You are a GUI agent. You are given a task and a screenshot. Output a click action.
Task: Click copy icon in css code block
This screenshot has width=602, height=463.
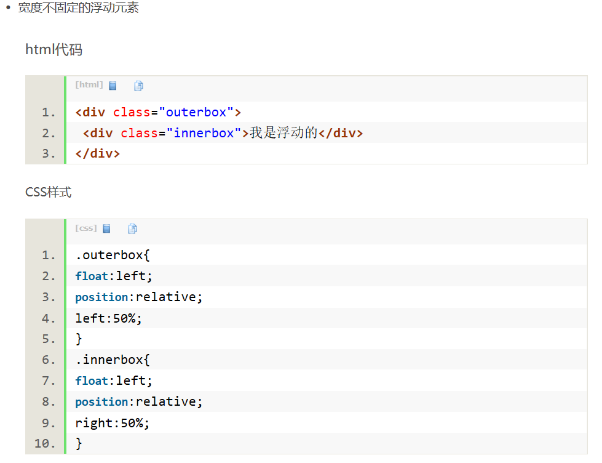[132, 228]
